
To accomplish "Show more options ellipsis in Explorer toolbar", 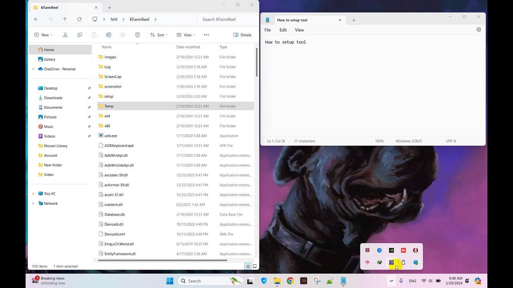I will point(206,35).
